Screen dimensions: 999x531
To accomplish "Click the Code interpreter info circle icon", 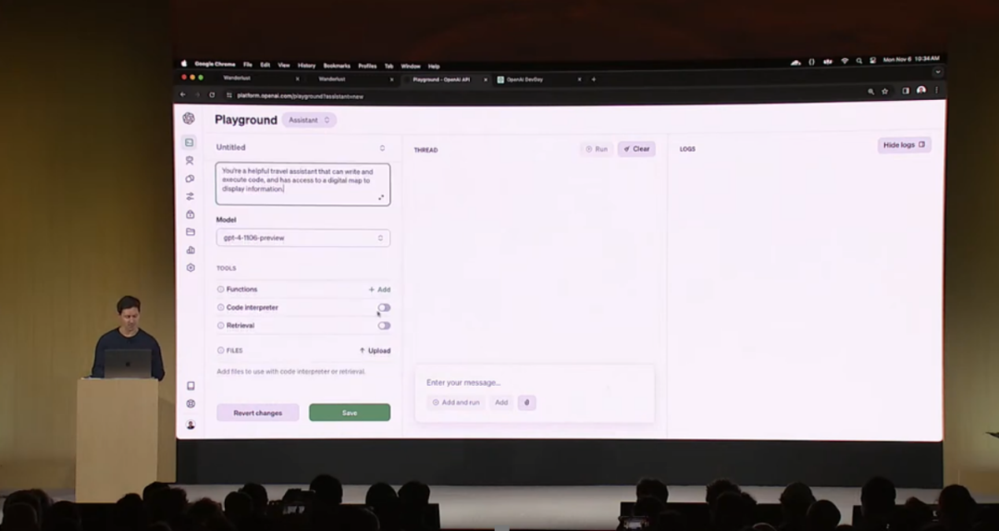I will 220,307.
